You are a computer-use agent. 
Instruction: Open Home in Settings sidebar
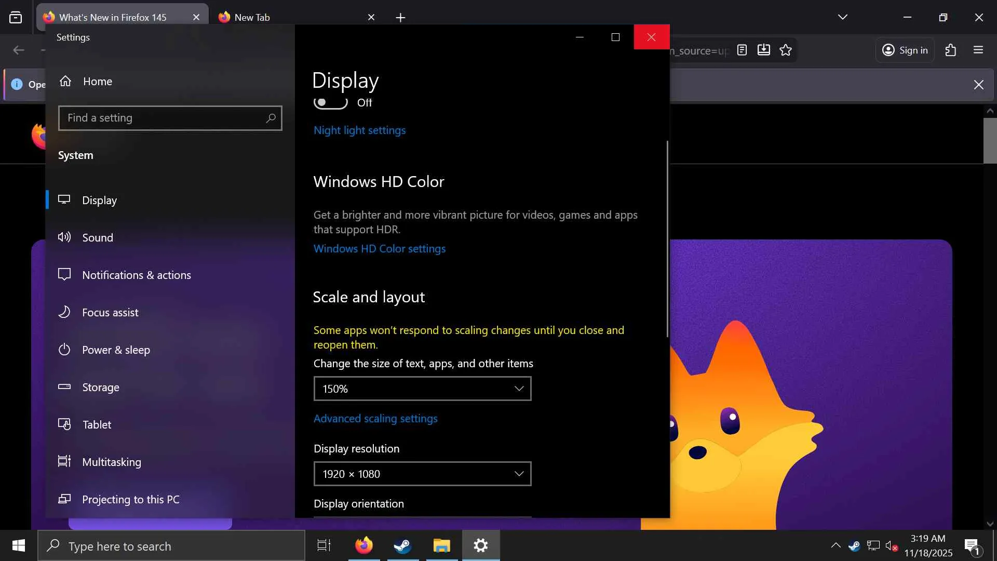(97, 82)
